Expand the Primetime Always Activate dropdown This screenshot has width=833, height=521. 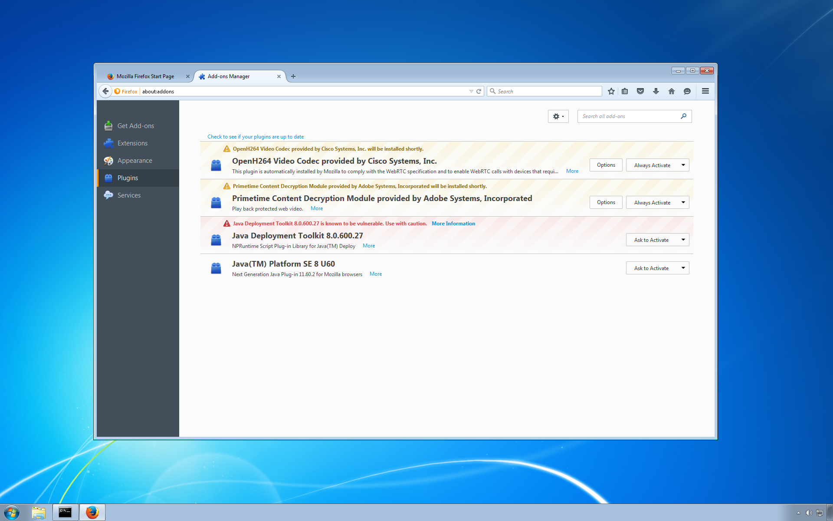683,202
